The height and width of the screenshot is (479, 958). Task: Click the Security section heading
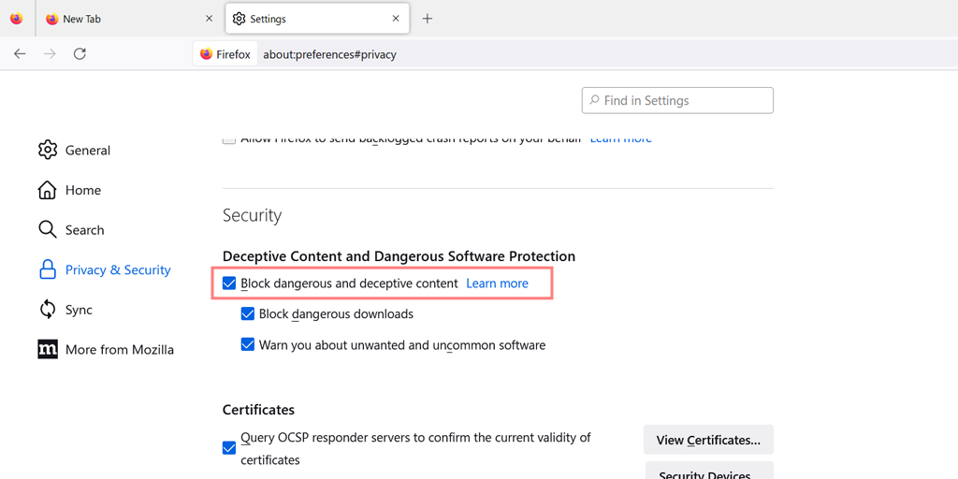253,215
